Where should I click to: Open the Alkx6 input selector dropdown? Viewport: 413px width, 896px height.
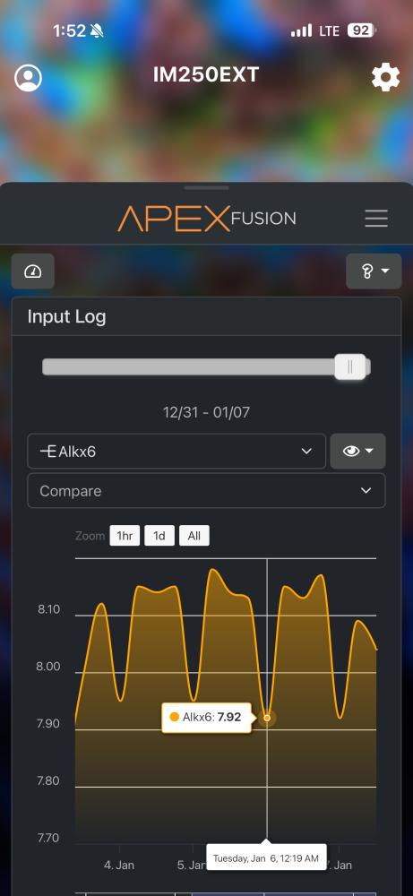coord(176,452)
